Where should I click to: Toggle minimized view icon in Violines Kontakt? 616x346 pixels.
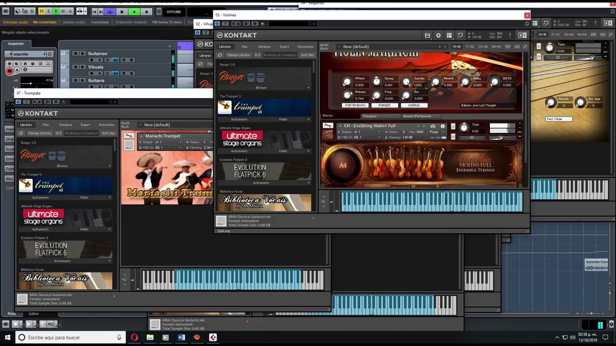(461, 35)
